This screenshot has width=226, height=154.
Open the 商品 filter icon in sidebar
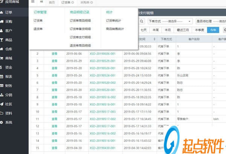point(2,40)
